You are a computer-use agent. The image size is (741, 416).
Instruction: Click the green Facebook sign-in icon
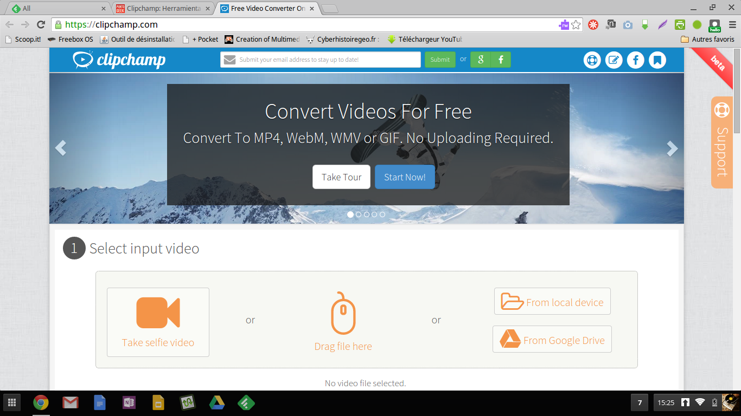[501, 60]
